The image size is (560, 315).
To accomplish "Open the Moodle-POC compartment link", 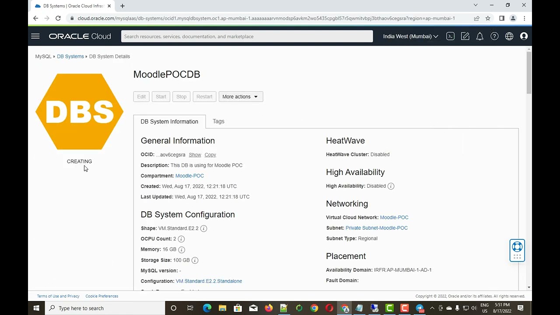I will pos(189,176).
